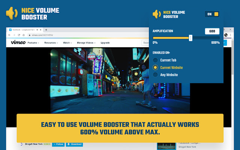Viewport: 240px width, 150px height.
Task: Click the Upgrade link in Vimeo navigation
Action: [x=105, y=43]
